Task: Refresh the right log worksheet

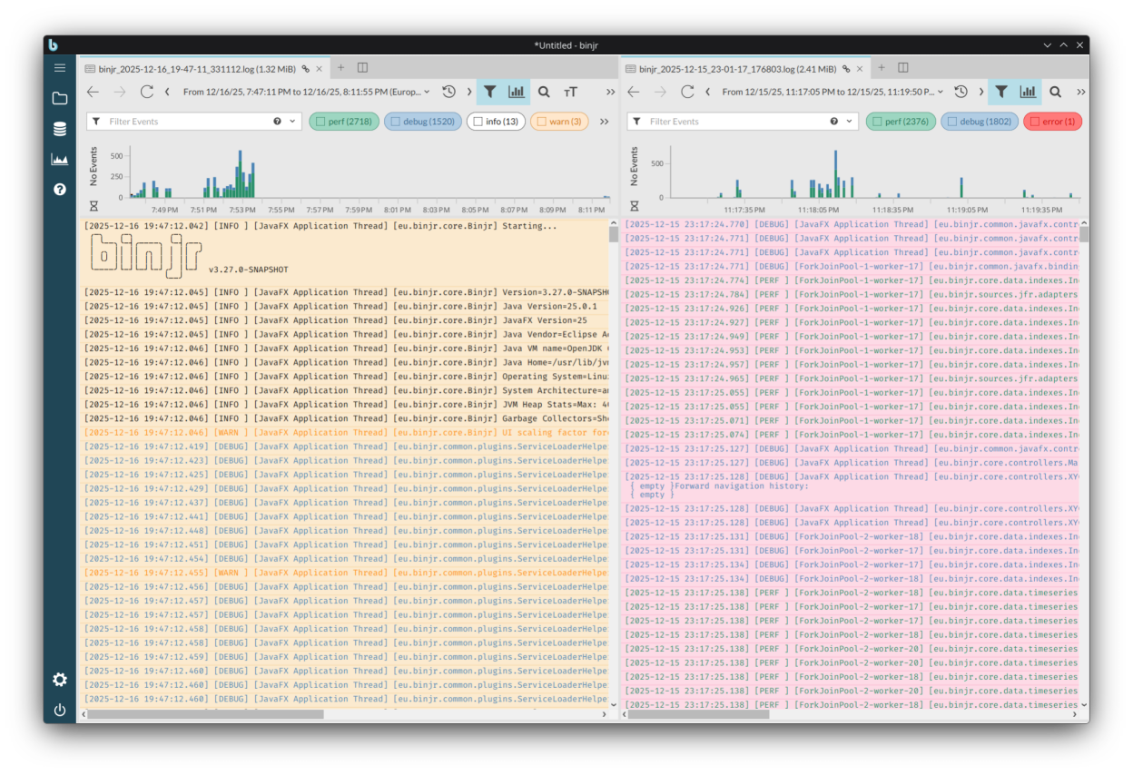Action: (x=687, y=92)
